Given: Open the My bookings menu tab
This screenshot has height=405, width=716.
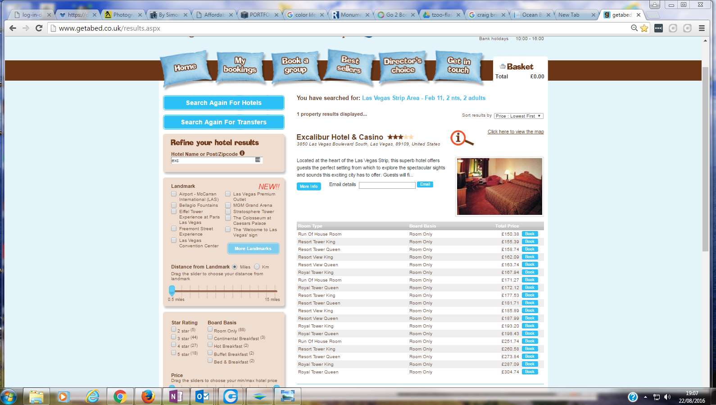Looking at the screenshot, I should pyautogui.click(x=240, y=66).
